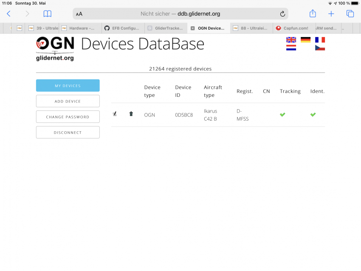Click the 'Device type' column header

pyautogui.click(x=152, y=91)
